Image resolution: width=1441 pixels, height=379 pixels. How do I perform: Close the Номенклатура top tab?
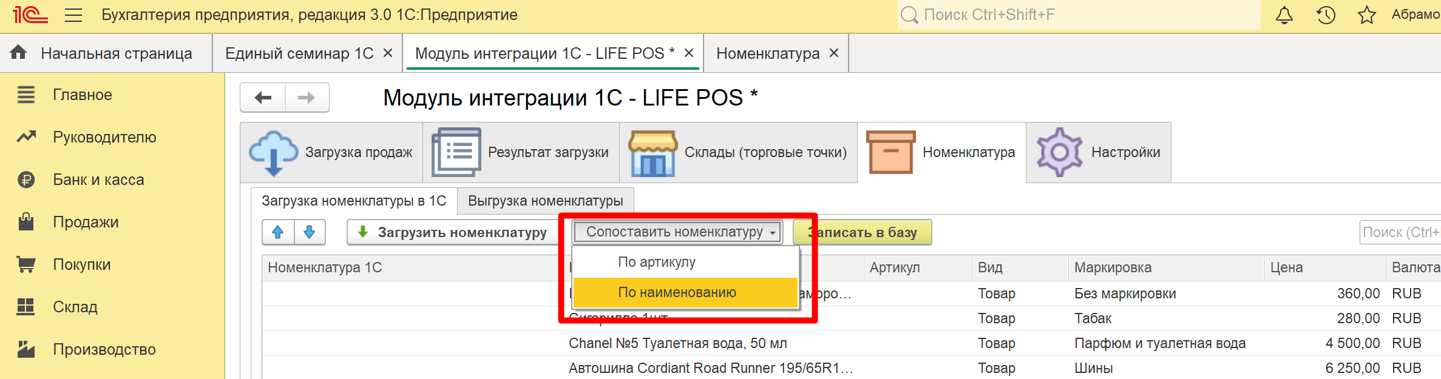pyautogui.click(x=834, y=53)
